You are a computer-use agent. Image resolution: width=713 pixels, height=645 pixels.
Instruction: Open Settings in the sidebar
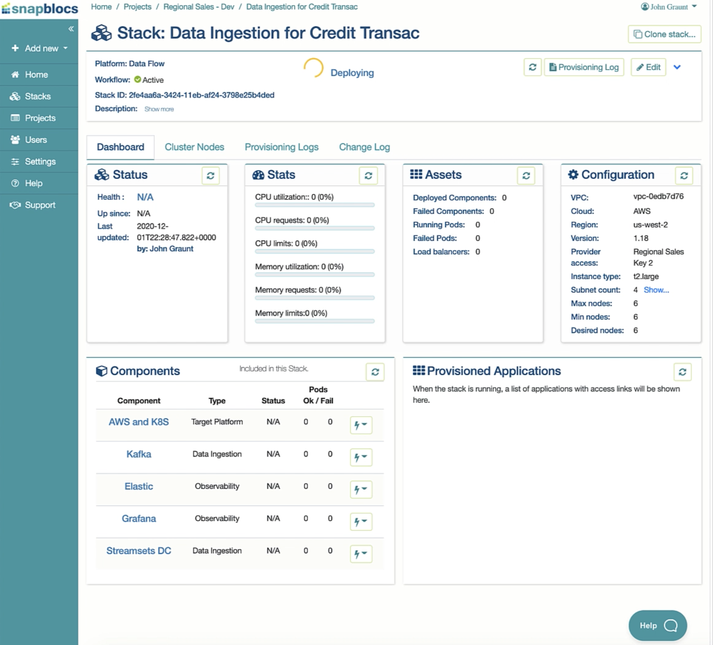click(x=39, y=161)
